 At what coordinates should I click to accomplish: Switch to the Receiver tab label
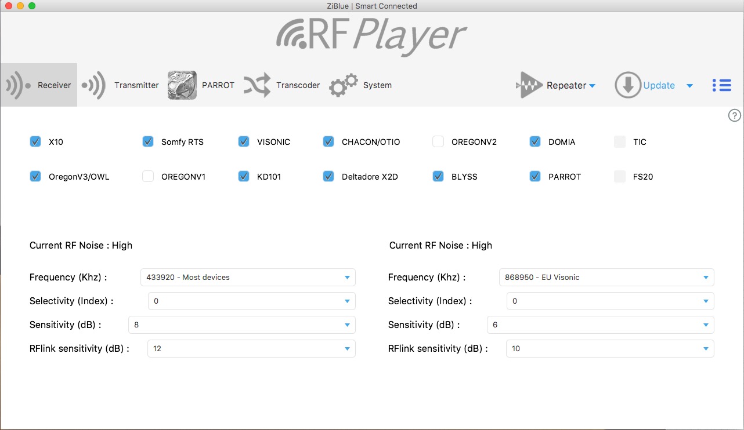coord(54,85)
